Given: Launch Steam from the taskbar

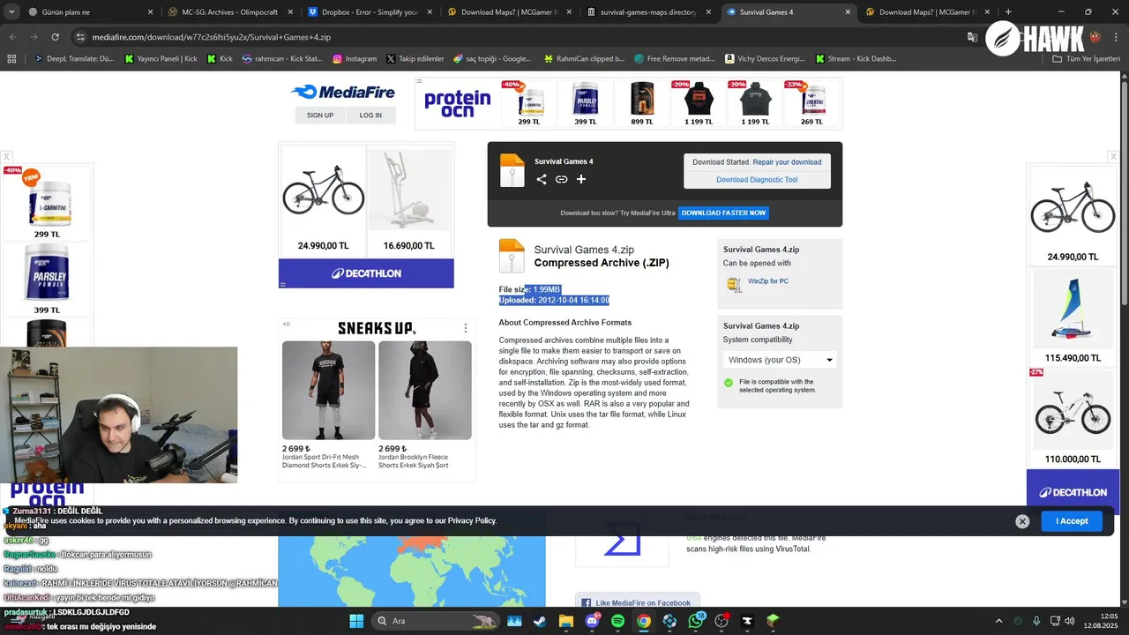Looking at the screenshot, I should coord(539,621).
